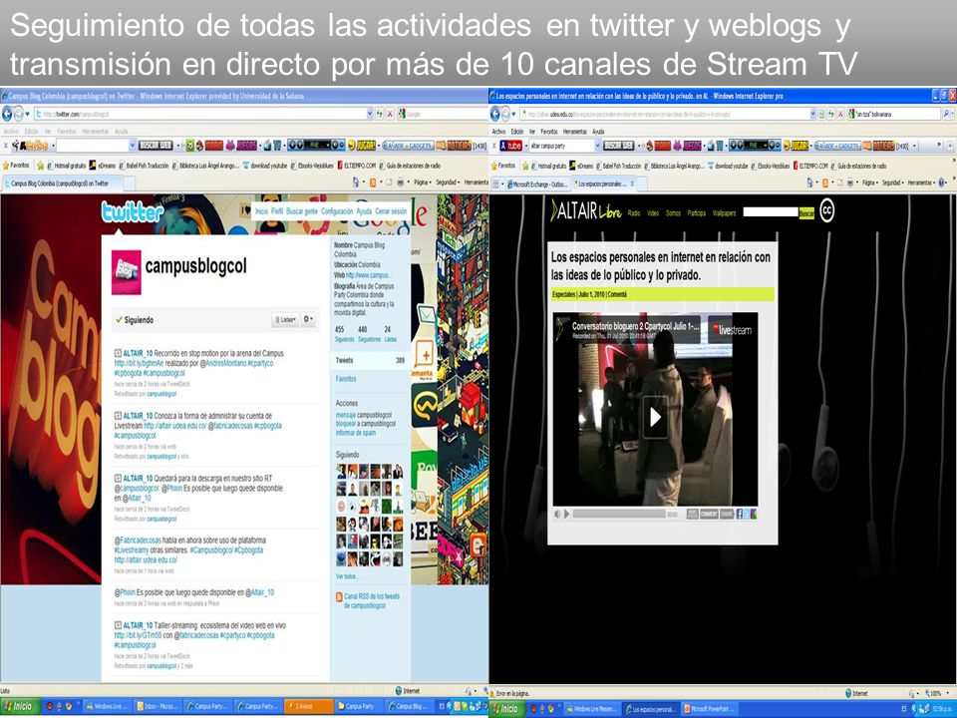Click Favoritos star button in left browser
The height and width of the screenshot is (718, 957).
tap(16, 166)
